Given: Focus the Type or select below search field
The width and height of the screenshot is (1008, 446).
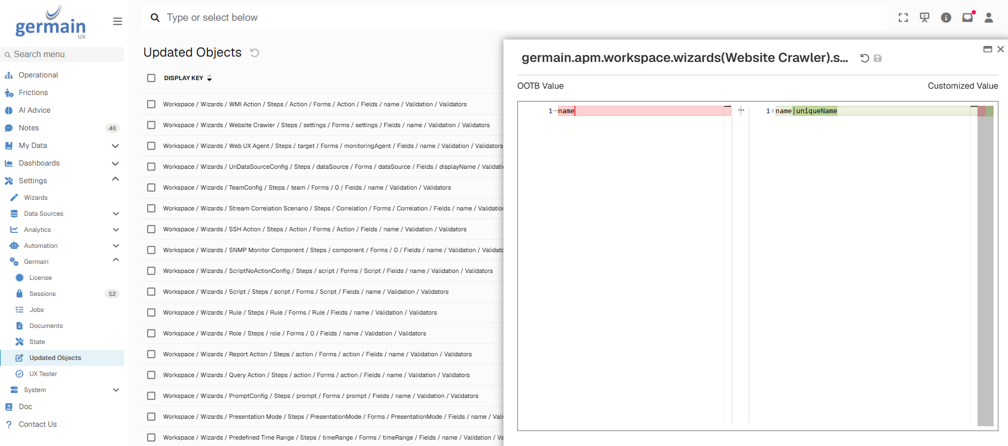Looking at the screenshot, I should tap(515, 18).
